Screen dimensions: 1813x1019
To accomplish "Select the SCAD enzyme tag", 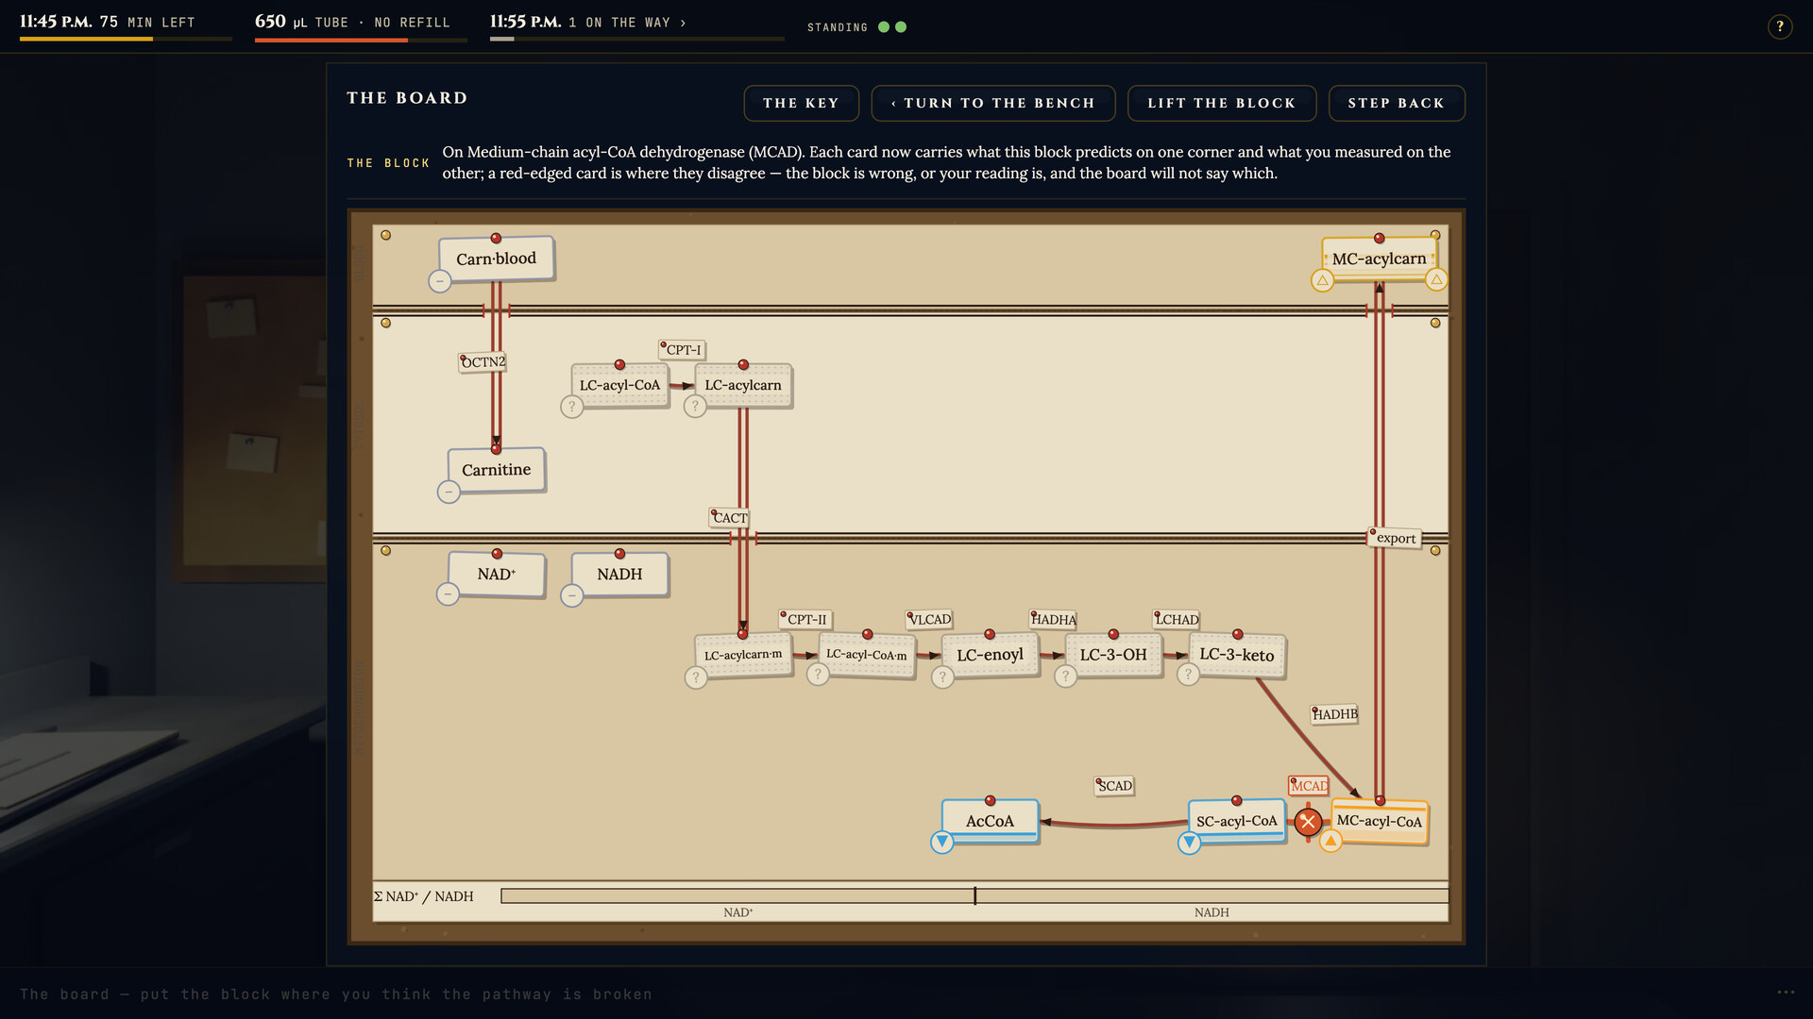I will click(x=1114, y=785).
